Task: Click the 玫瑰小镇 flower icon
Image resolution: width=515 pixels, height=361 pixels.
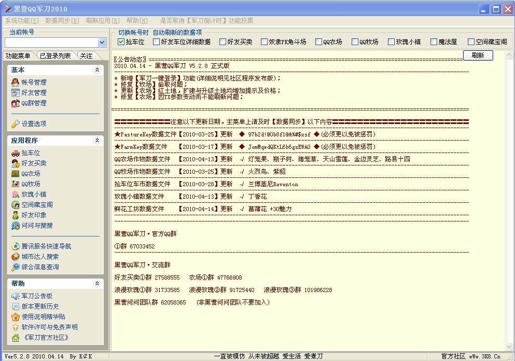Action: click(16, 195)
